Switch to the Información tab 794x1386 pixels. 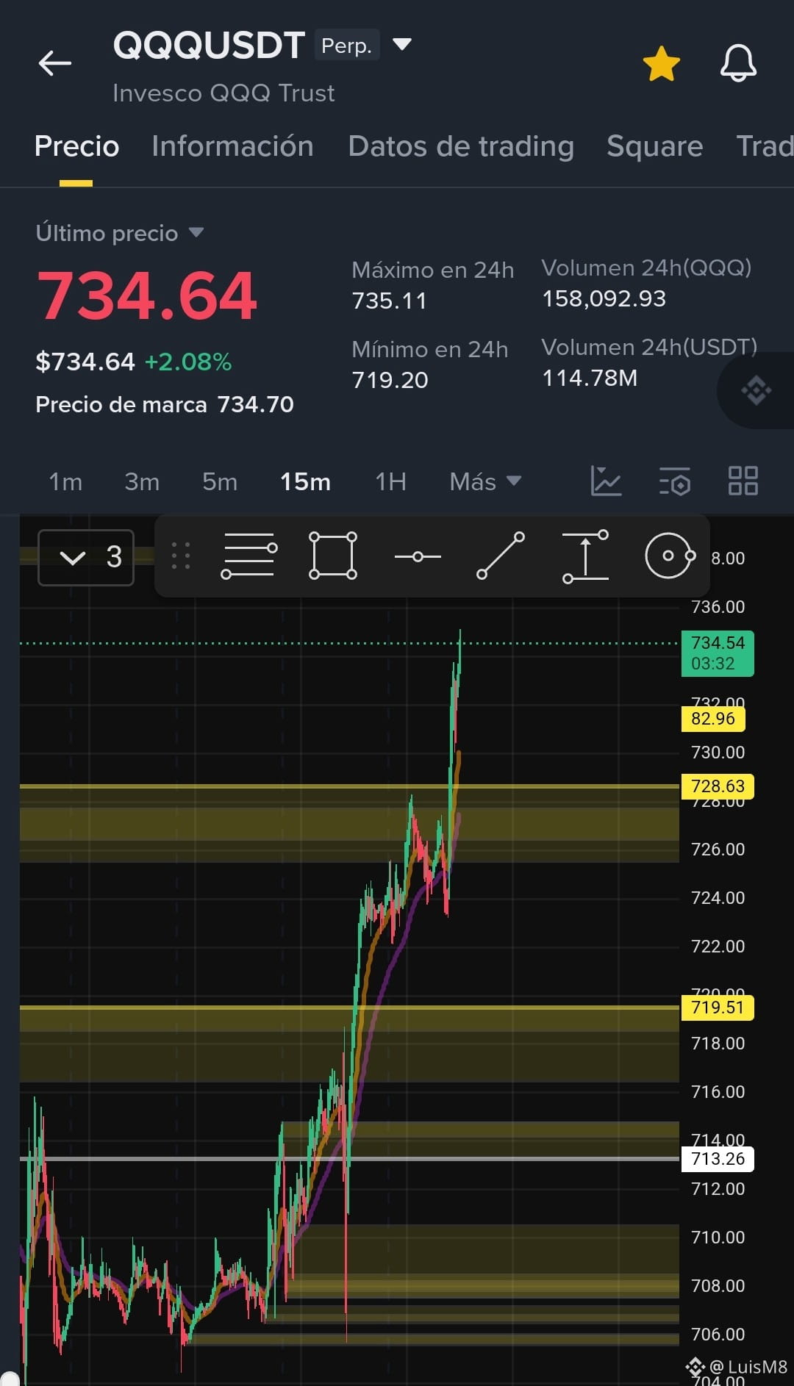232,146
